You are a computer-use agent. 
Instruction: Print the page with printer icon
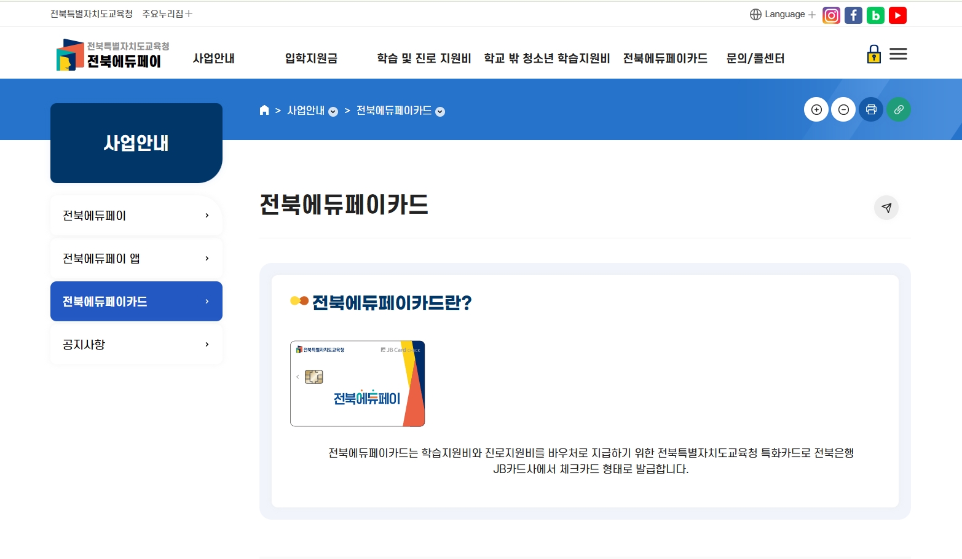(x=871, y=109)
